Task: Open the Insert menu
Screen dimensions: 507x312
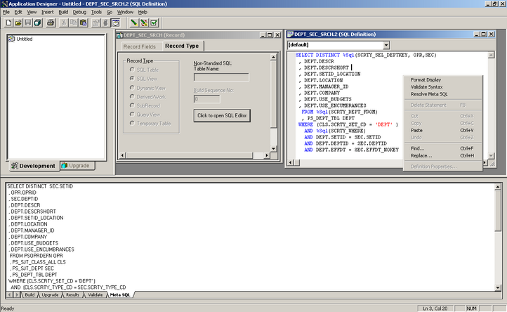Action: tap(48, 12)
